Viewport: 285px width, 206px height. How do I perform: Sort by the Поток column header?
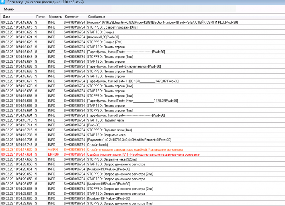[41, 17]
